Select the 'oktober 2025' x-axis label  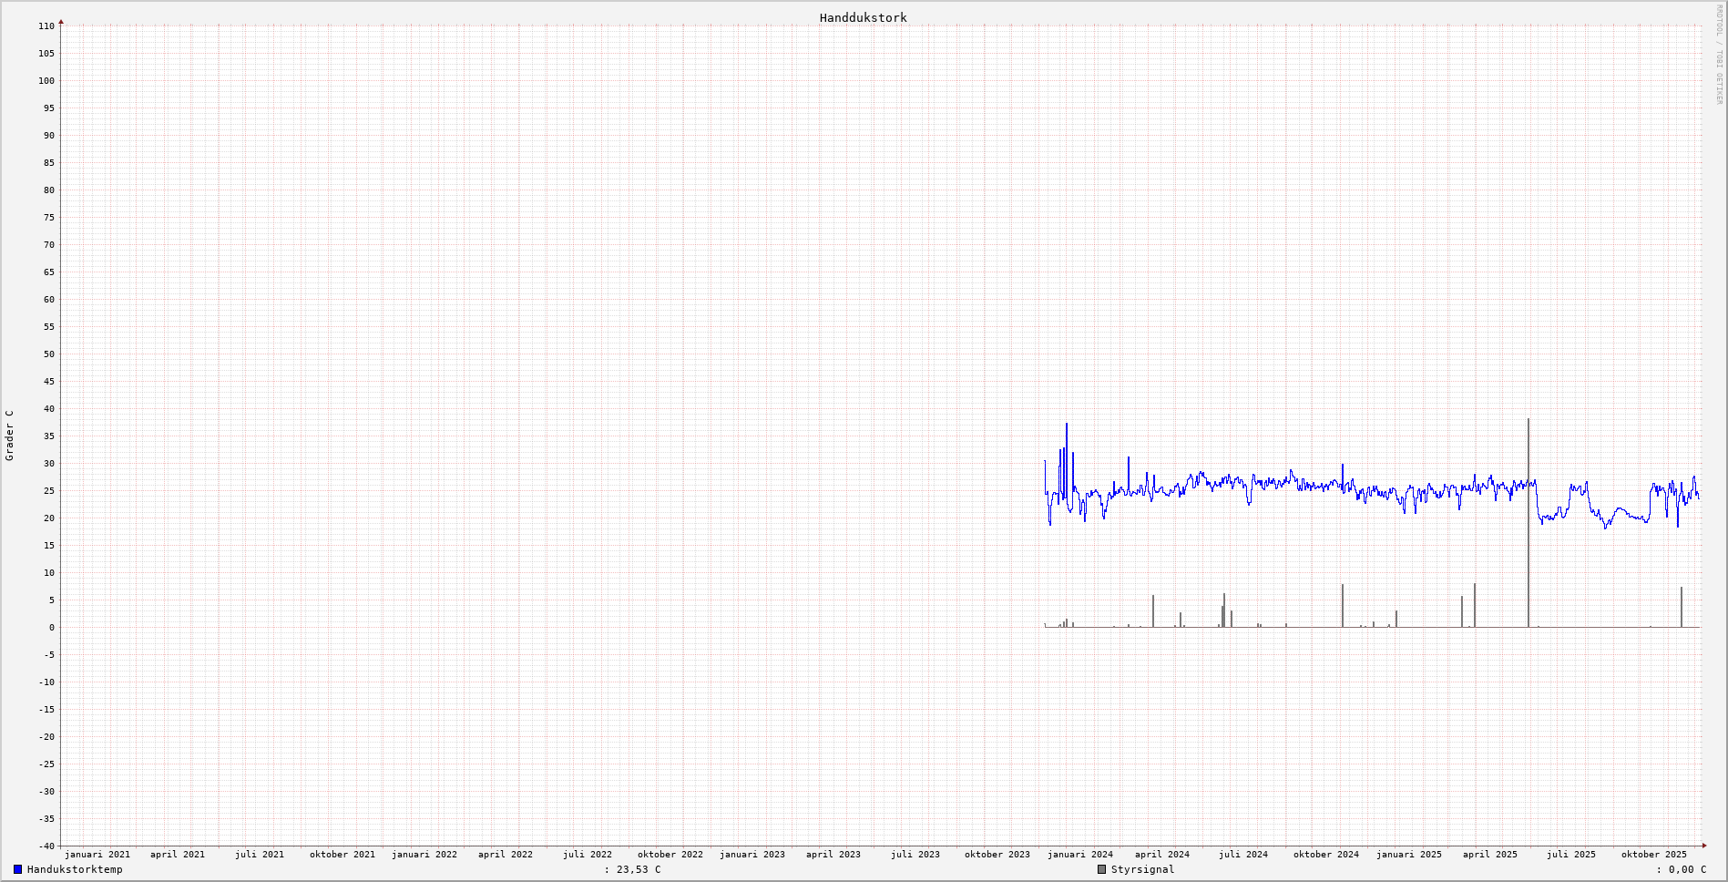(x=1653, y=855)
